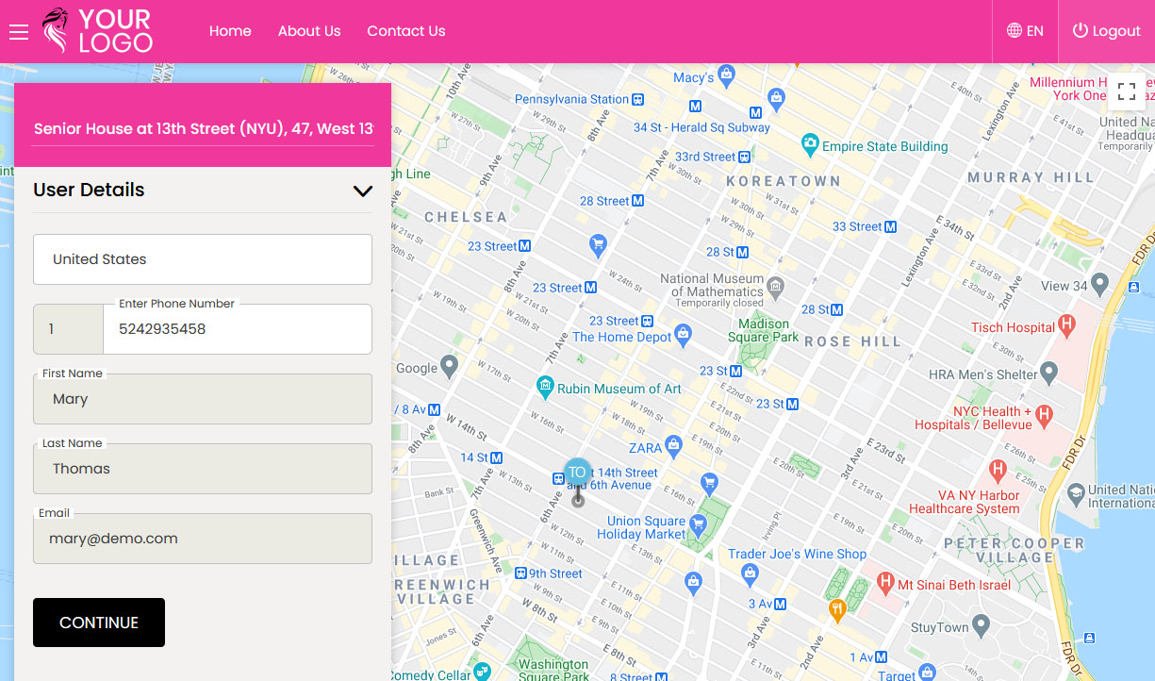Click the Your Logo brand image
Screen dimensions: 1155x681
click(97, 31)
